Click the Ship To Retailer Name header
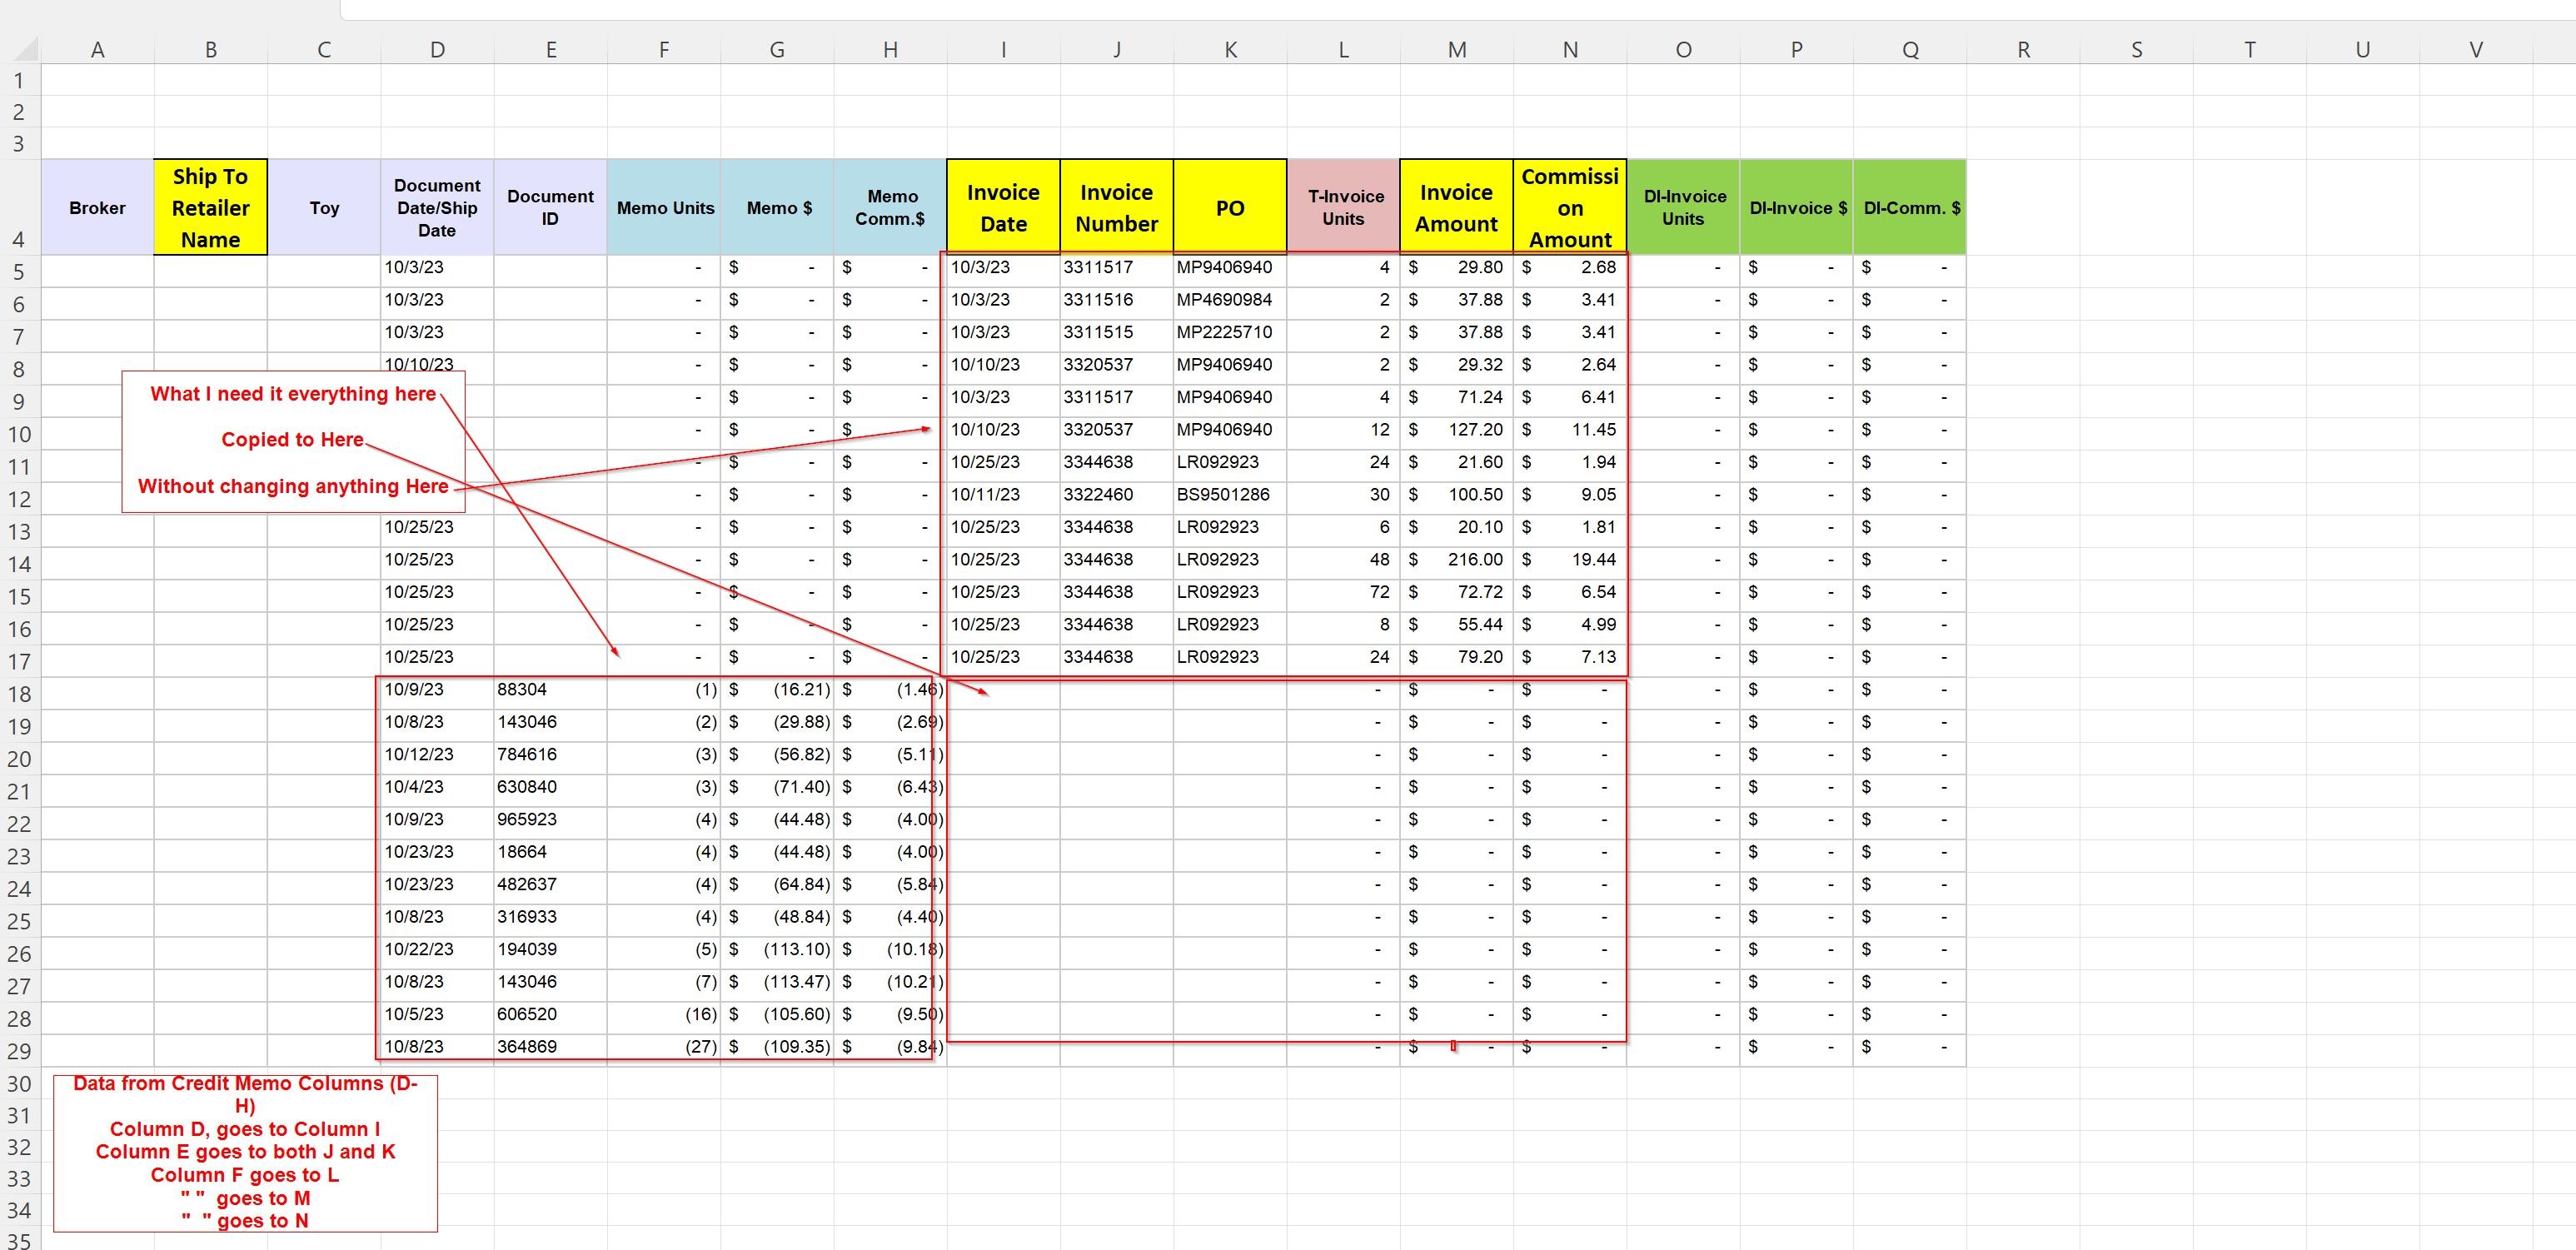2576x1250 pixels. coord(210,208)
